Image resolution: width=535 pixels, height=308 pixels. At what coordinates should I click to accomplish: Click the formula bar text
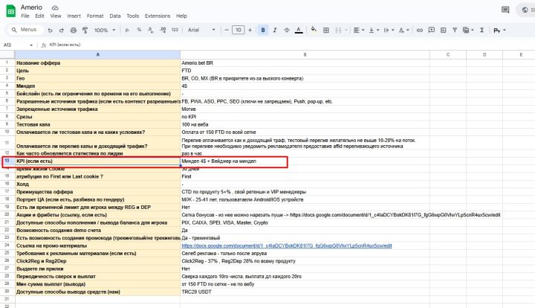[x=65, y=45]
